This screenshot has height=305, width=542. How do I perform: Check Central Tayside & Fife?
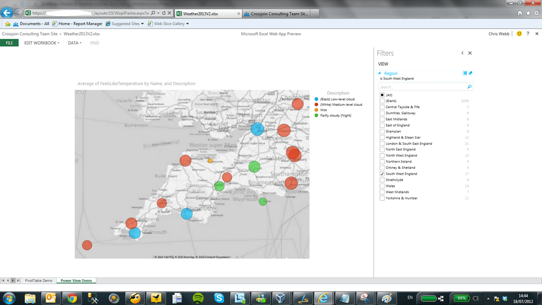coord(382,107)
